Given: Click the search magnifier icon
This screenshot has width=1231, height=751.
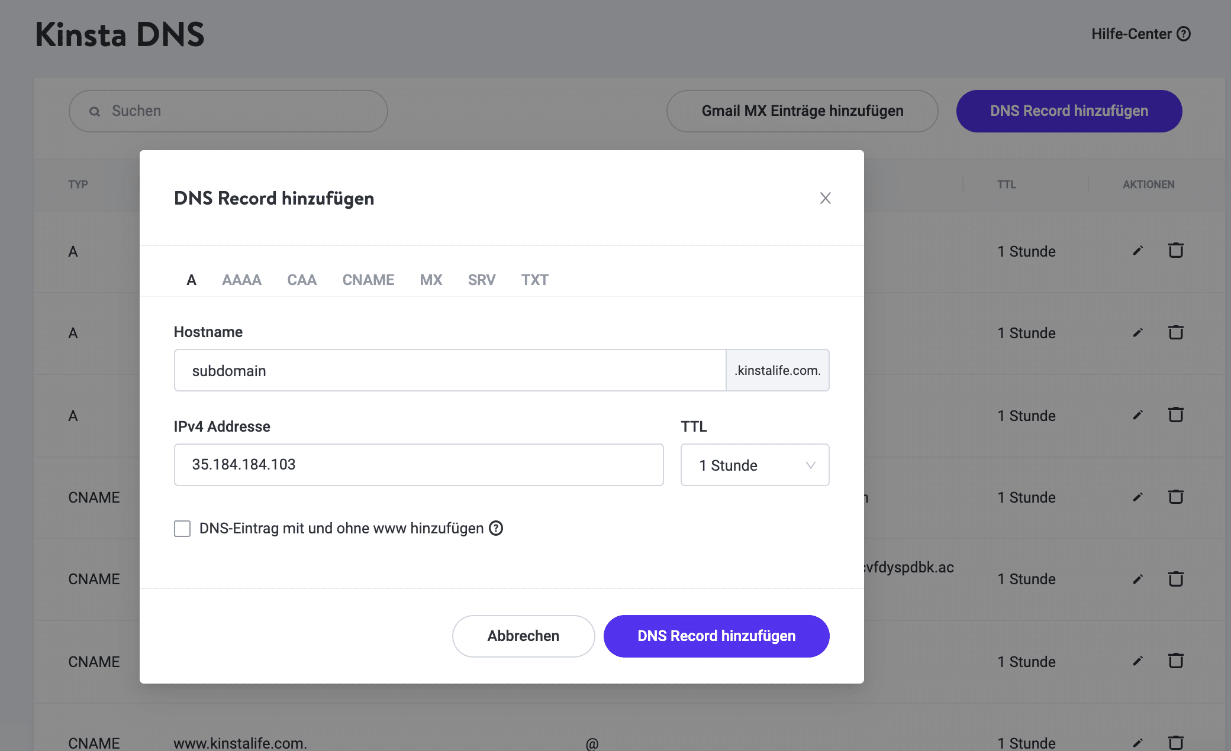Looking at the screenshot, I should (x=95, y=111).
